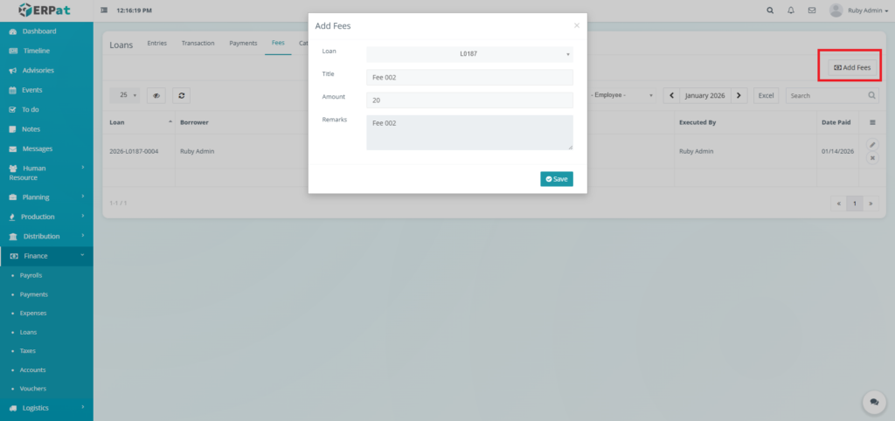This screenshot has width=895, height=421.
Task: Open the page size 25 dropdown
Action: [x=124, y=96]
